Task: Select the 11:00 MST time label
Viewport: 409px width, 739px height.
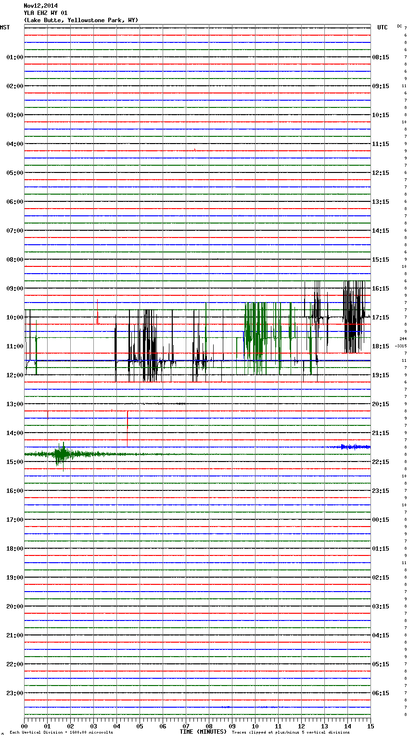Action: click(x=15, y=346)
